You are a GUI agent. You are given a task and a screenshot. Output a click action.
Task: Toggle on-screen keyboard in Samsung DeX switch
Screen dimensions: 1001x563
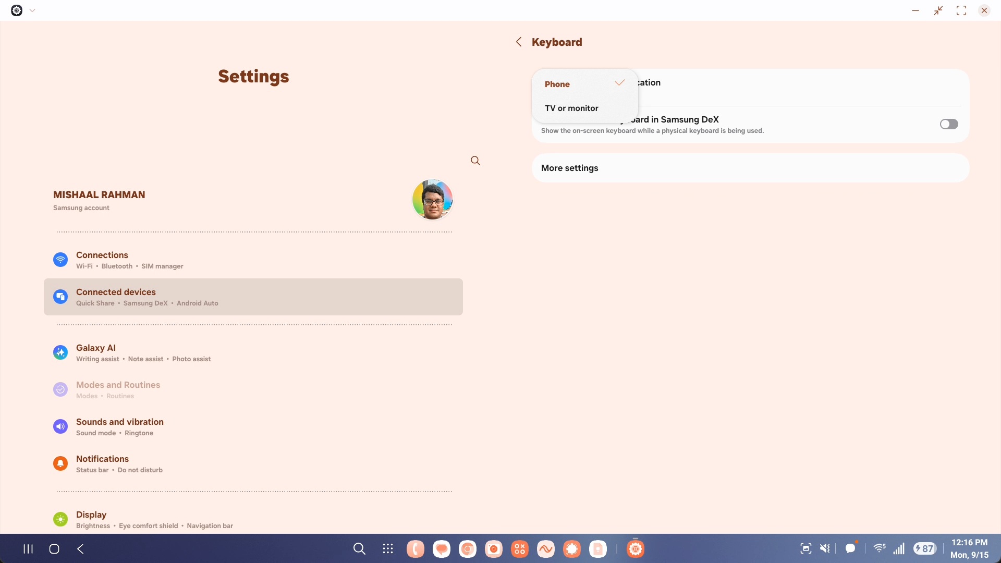point(948,124)
